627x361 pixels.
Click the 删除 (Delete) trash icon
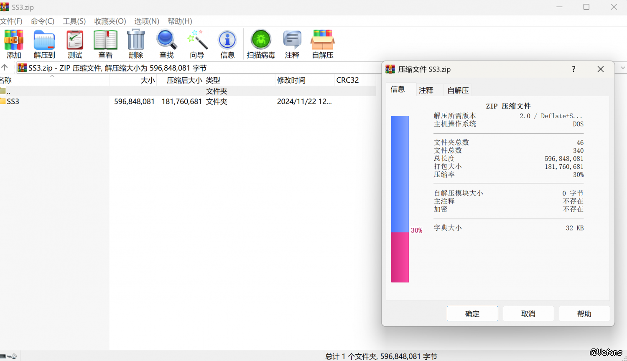click(x=136, y=44)
